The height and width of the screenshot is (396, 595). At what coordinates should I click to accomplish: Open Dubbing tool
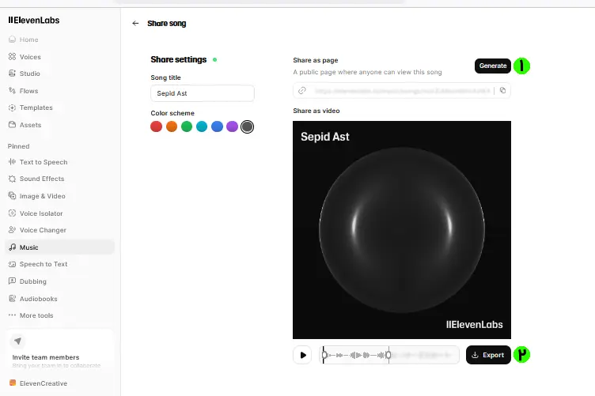click(x=33, y=281)
